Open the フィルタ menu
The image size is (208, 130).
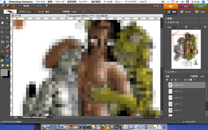click(x=108, y=2)
